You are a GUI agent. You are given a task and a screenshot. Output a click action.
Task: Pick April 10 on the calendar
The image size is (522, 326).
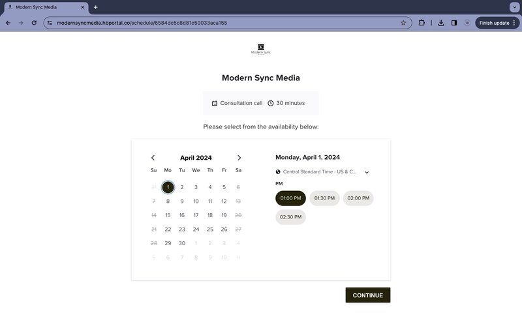(196, 201)
